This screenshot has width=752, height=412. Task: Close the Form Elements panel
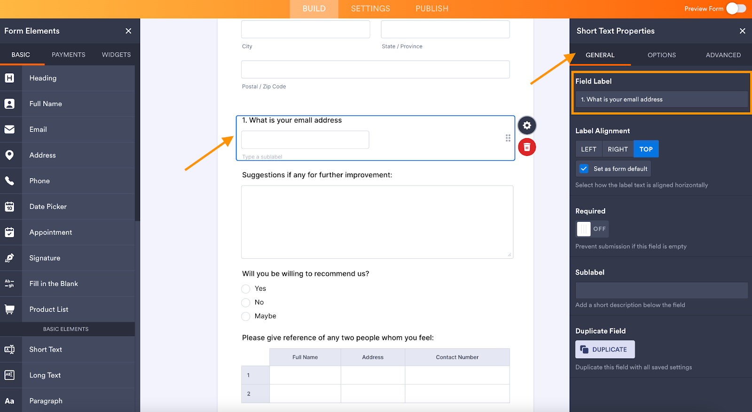[x=128, y=31]
